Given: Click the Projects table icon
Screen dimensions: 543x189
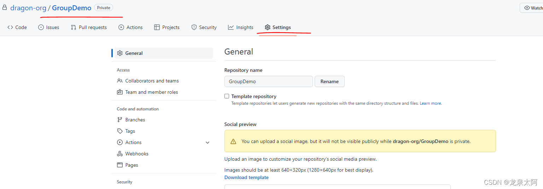Looking at the screenshot, I should 157,27.
